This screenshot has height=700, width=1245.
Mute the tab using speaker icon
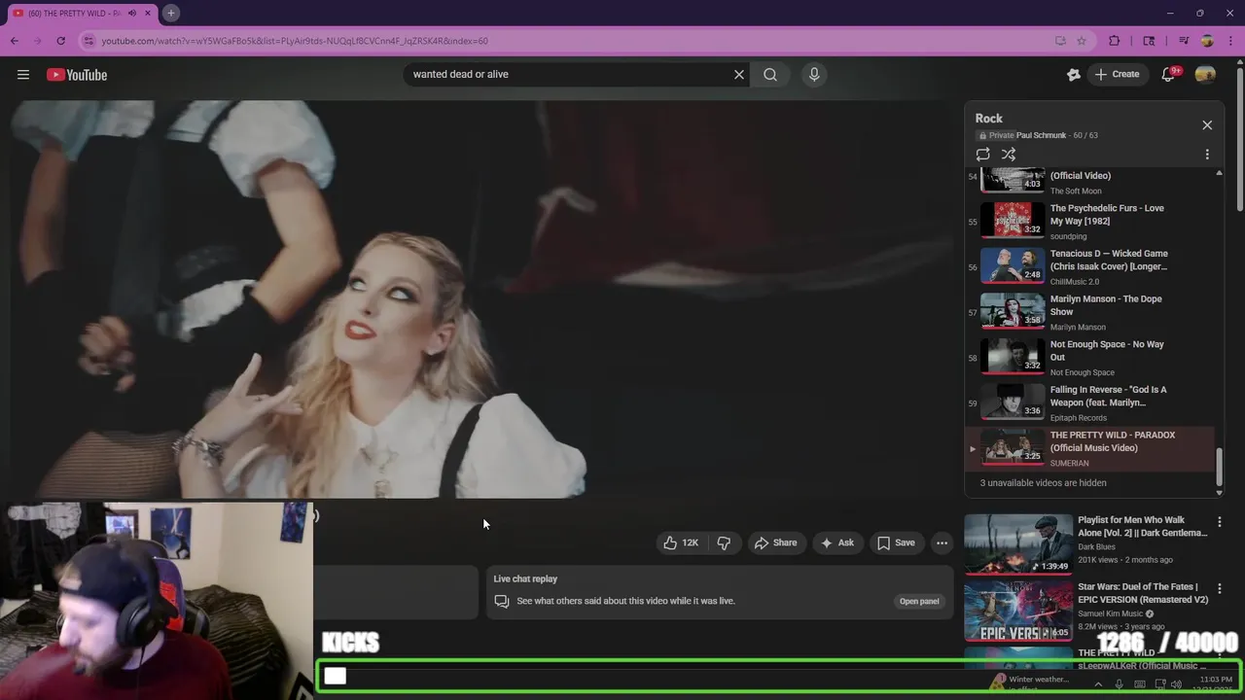132,13
